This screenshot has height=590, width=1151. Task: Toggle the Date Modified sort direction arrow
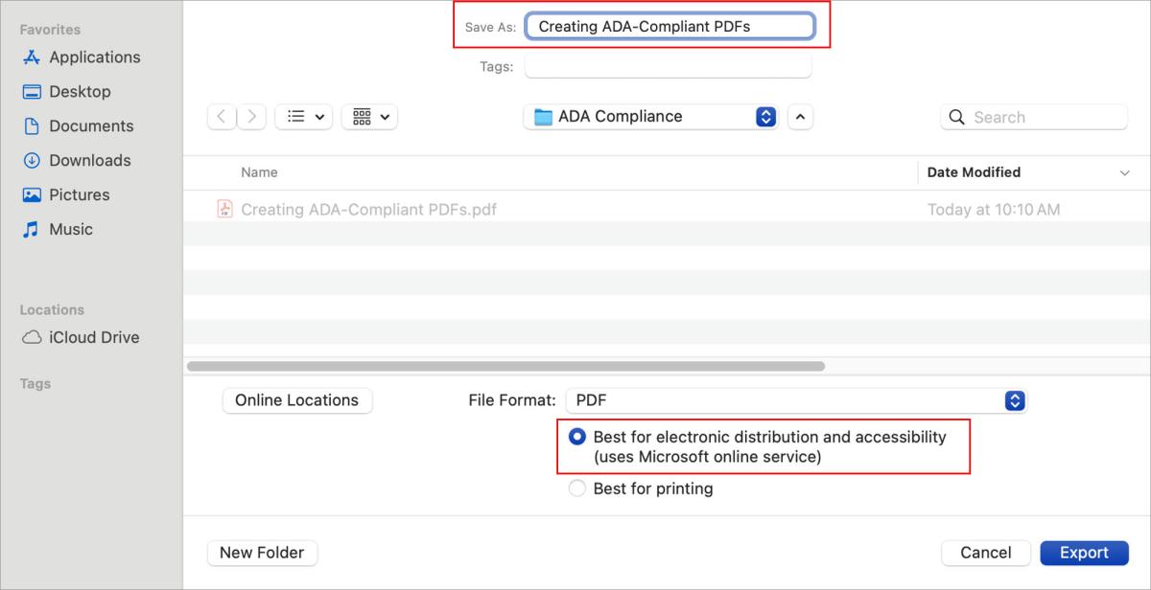pos(1124,173)
